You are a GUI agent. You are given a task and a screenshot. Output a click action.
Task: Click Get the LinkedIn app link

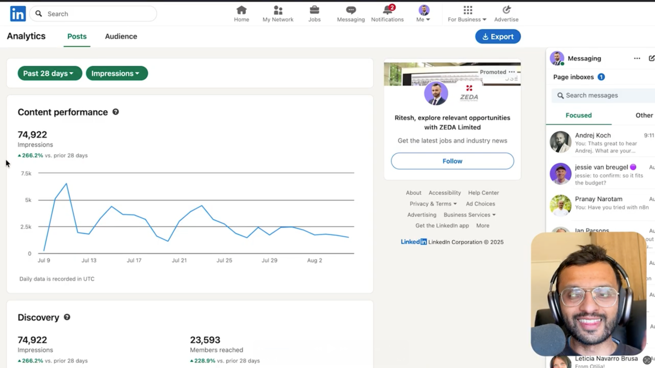point(442,225)
